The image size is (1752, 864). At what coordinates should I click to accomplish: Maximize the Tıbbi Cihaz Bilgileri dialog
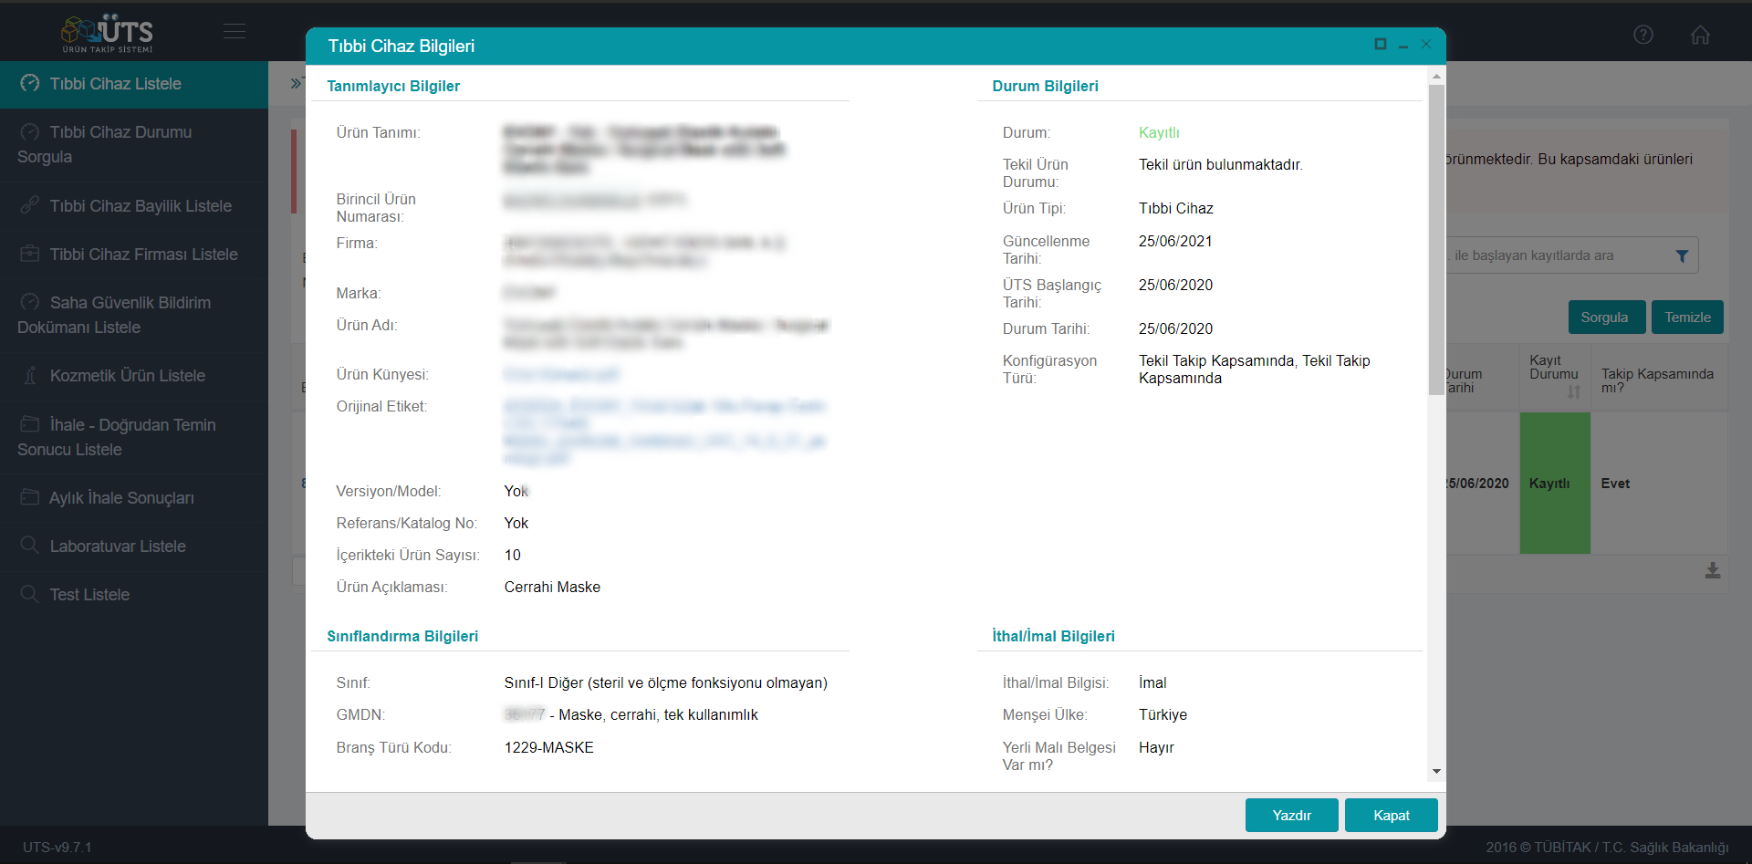coord(1380,45)
